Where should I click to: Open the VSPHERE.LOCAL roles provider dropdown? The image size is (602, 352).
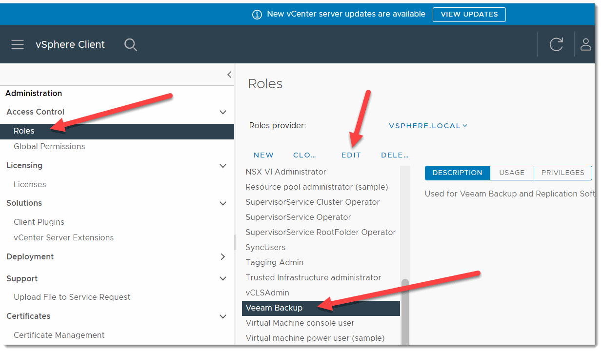tap(428, 126)
